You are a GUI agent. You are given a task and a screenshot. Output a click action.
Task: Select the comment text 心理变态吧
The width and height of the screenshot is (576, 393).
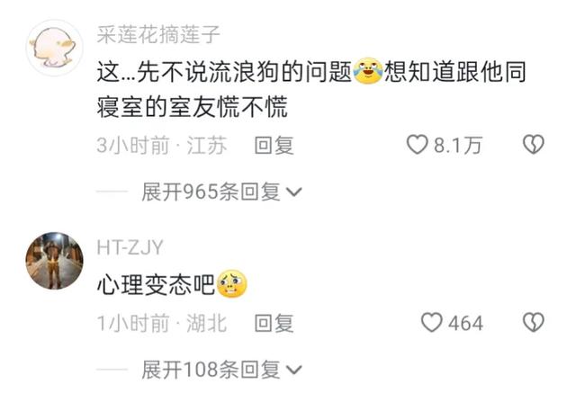tap(156, 284)
